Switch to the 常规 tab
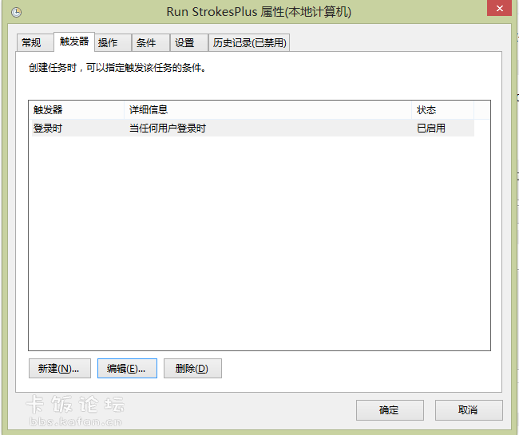 (x=35, y=42)
